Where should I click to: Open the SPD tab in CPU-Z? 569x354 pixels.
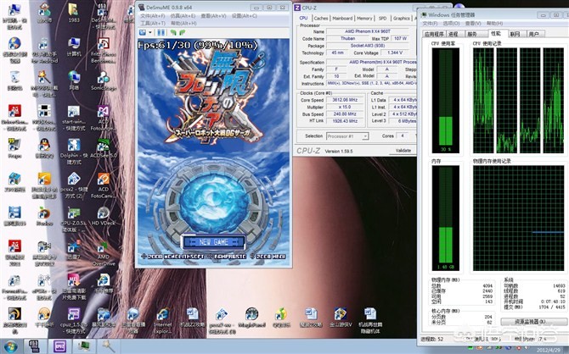tap(382, 18)
